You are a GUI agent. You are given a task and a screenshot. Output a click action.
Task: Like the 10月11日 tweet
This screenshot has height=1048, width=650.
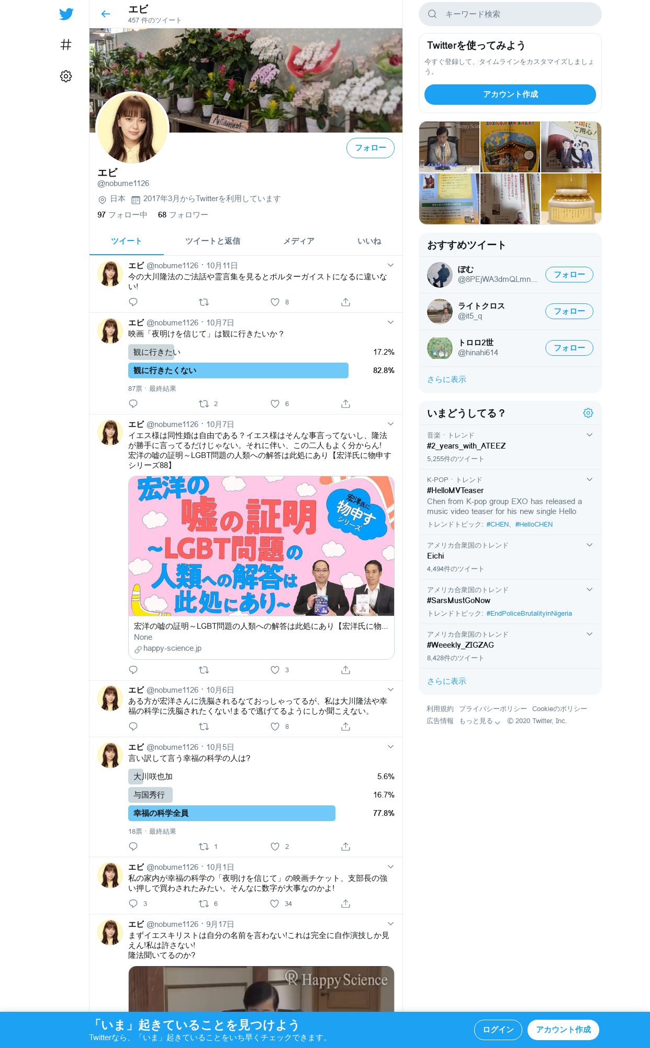coord(275,302)
